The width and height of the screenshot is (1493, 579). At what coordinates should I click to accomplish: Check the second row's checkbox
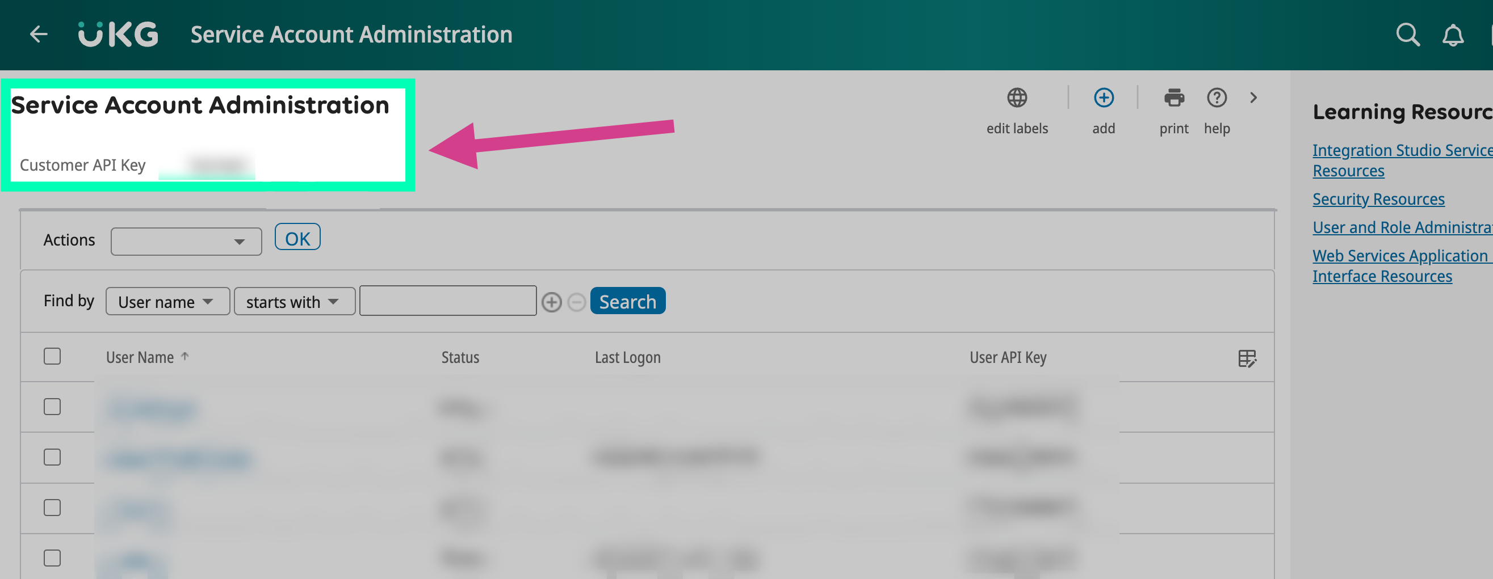click(x=52, y=457)
